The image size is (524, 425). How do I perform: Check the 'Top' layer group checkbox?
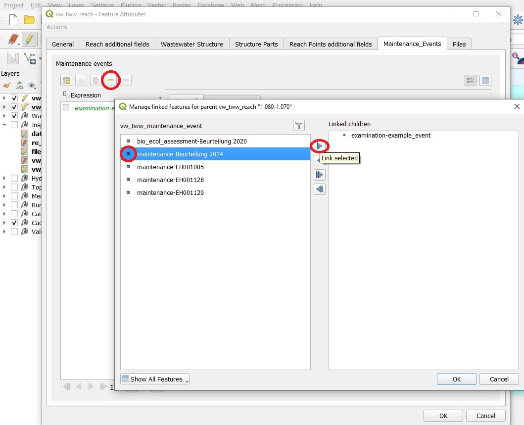[x=14, y=187]
